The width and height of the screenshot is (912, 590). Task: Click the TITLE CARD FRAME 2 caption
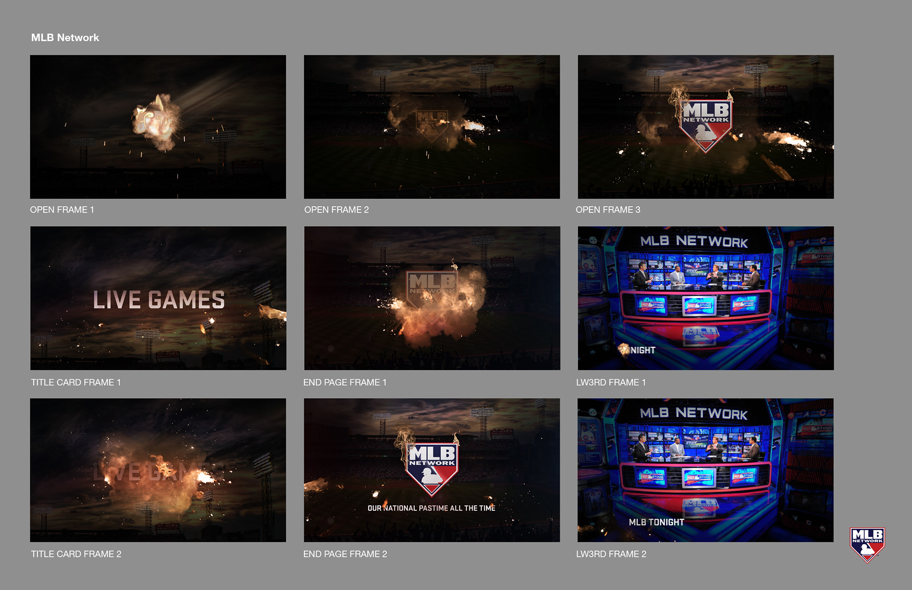[x=76, y=554]
